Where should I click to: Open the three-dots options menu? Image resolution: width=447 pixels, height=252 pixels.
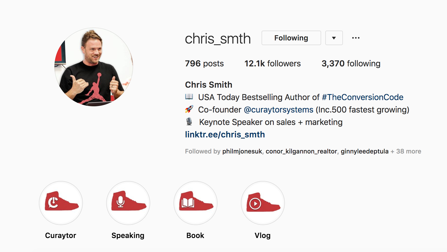356,38
